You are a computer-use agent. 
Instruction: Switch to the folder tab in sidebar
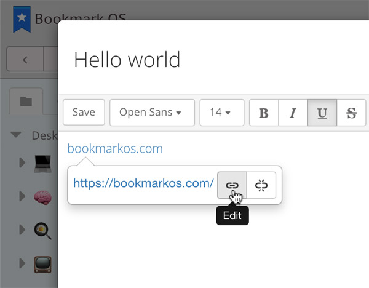[x=26, y=101]
